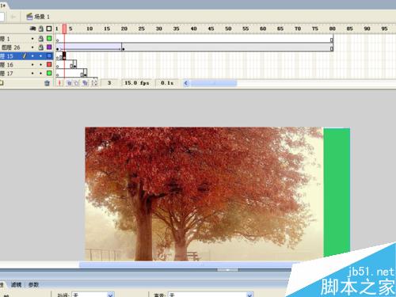Click the center frame button
396x297 pixels.
pos(59,83)
